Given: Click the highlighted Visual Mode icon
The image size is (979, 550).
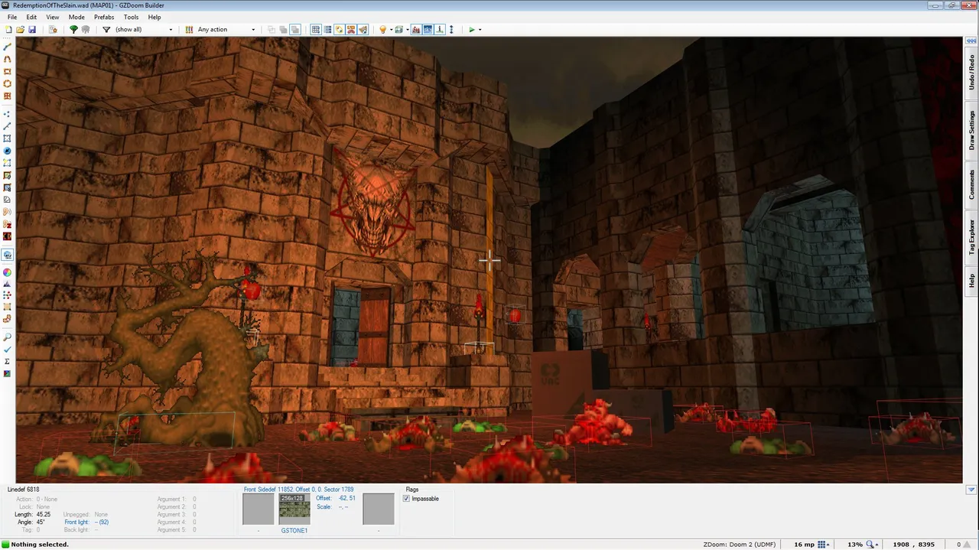Looking at the screenshot, I should tap(8, 255).
